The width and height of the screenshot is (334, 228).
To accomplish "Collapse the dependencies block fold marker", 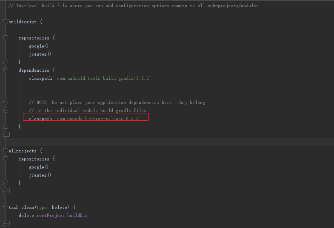I will tap(6, 70).
